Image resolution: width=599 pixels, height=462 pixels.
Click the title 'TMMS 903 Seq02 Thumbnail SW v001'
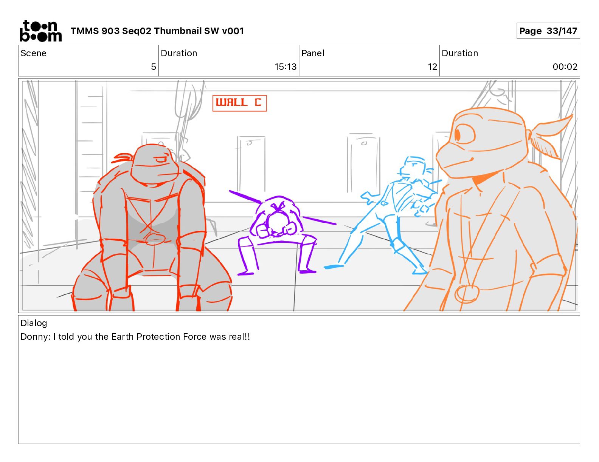[x=157, y=31]
